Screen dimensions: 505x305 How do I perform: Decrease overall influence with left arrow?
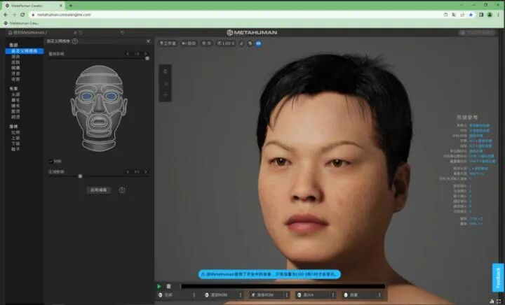point(128,54)
